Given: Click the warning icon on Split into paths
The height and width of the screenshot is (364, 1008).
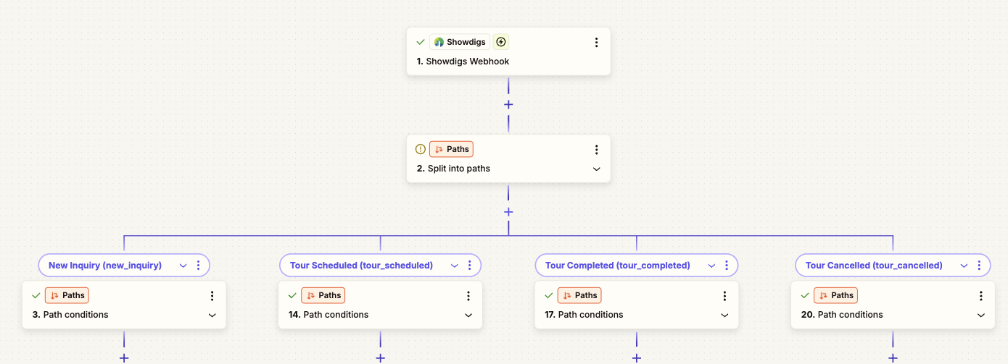Looking at the screenshot, I should click(x=421, y=150).
